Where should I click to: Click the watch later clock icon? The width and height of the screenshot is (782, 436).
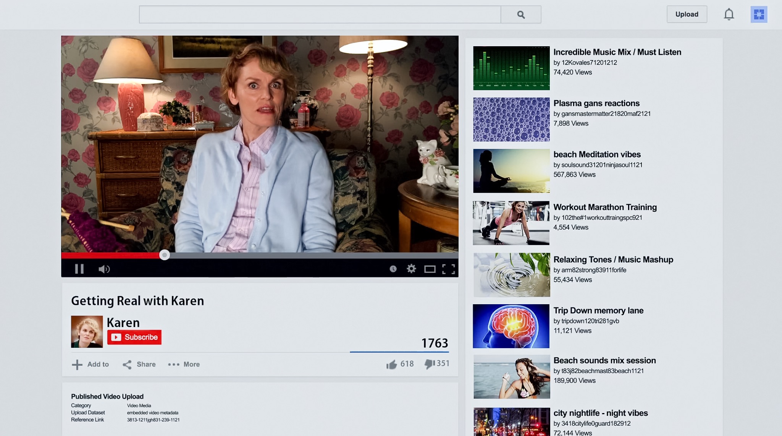tap(393, 269)
